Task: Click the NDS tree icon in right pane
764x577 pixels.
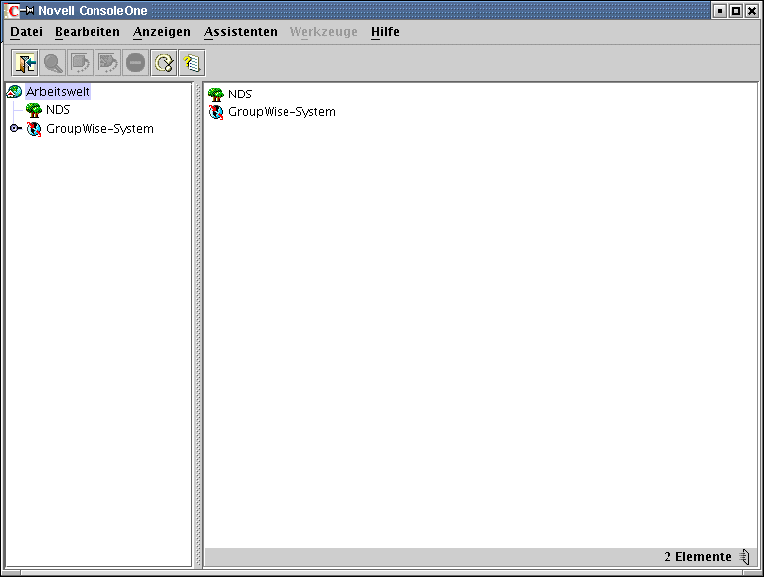Action: tap(216, 95)
